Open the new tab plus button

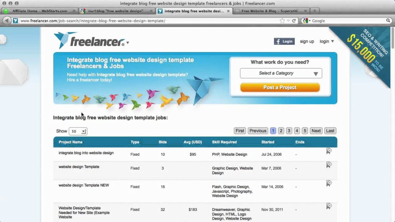click(315, 11)
